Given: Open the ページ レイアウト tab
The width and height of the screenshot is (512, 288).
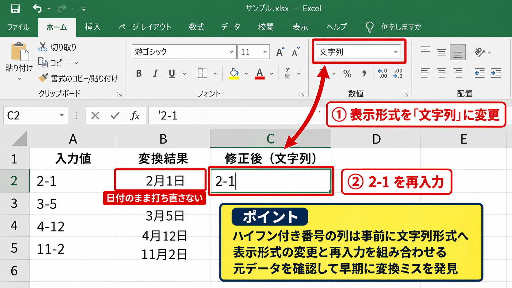Looking at the screenshot, I should [145, 27].
